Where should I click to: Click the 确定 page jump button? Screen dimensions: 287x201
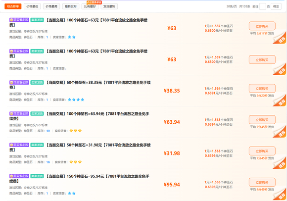pyautogui.click(x=276, y=6)
